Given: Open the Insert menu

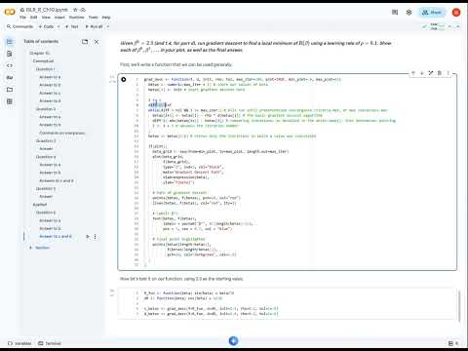Looking at the screenshot, I should pos(59,18).
